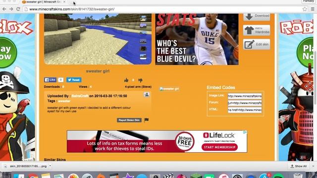The image size is (317, 178).
Task: Click the Embed Codes heading
Action: click(x=221, y=88)
